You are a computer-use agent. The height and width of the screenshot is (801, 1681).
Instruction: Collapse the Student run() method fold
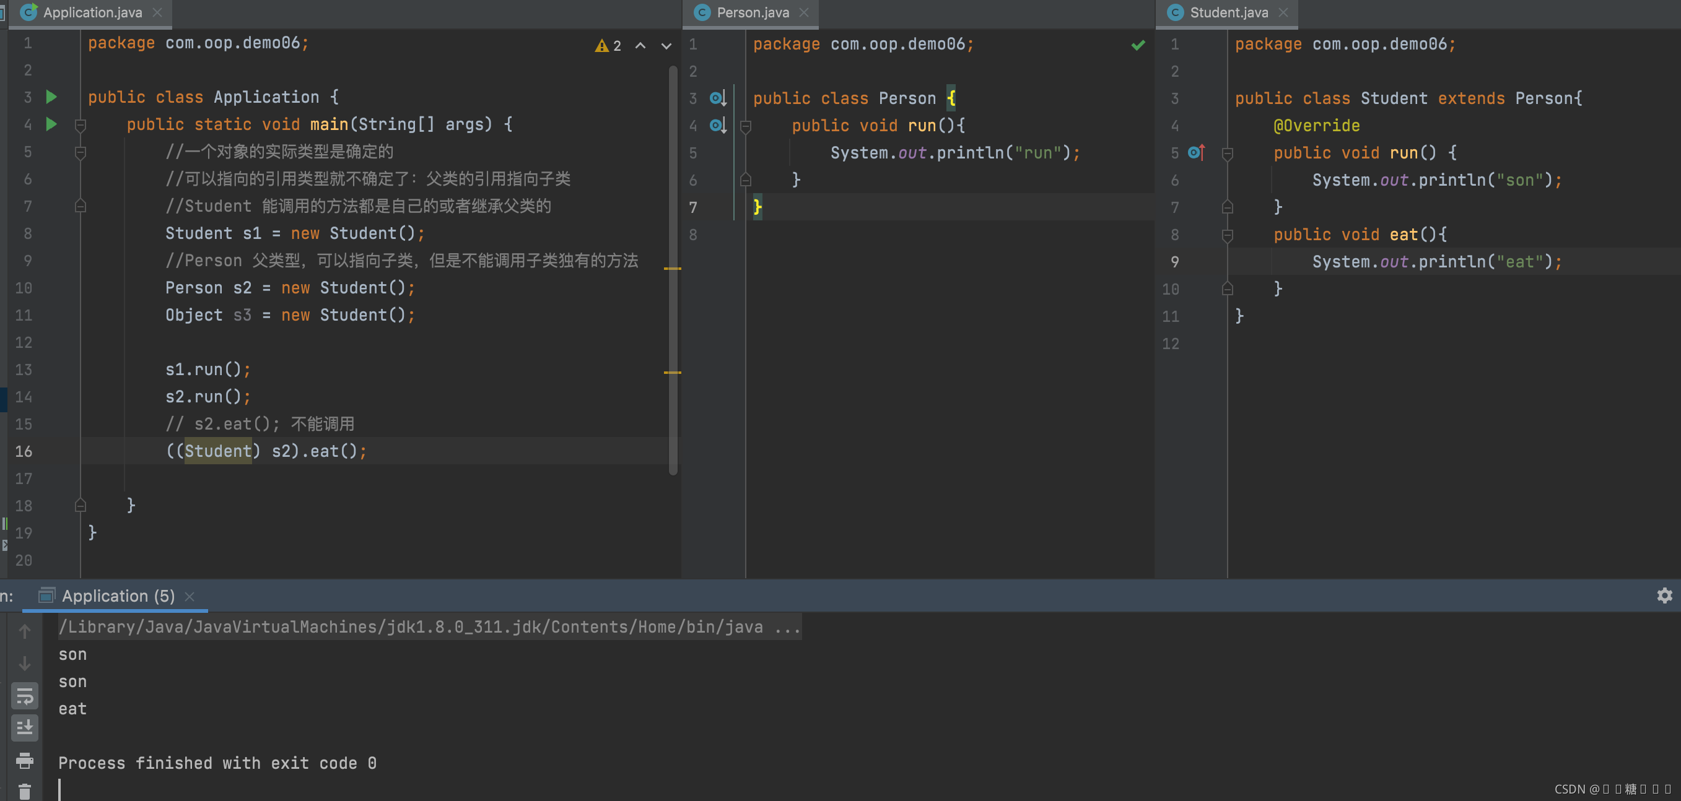[1228, 154]
